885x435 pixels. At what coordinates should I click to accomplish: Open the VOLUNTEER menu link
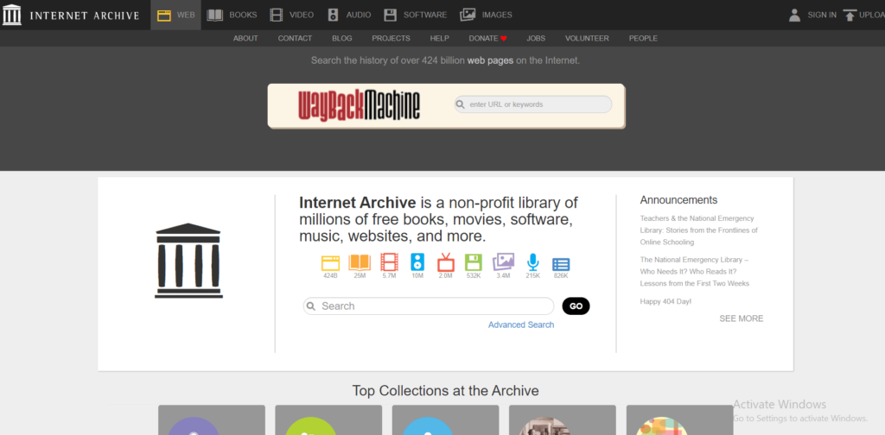point(587,38)
